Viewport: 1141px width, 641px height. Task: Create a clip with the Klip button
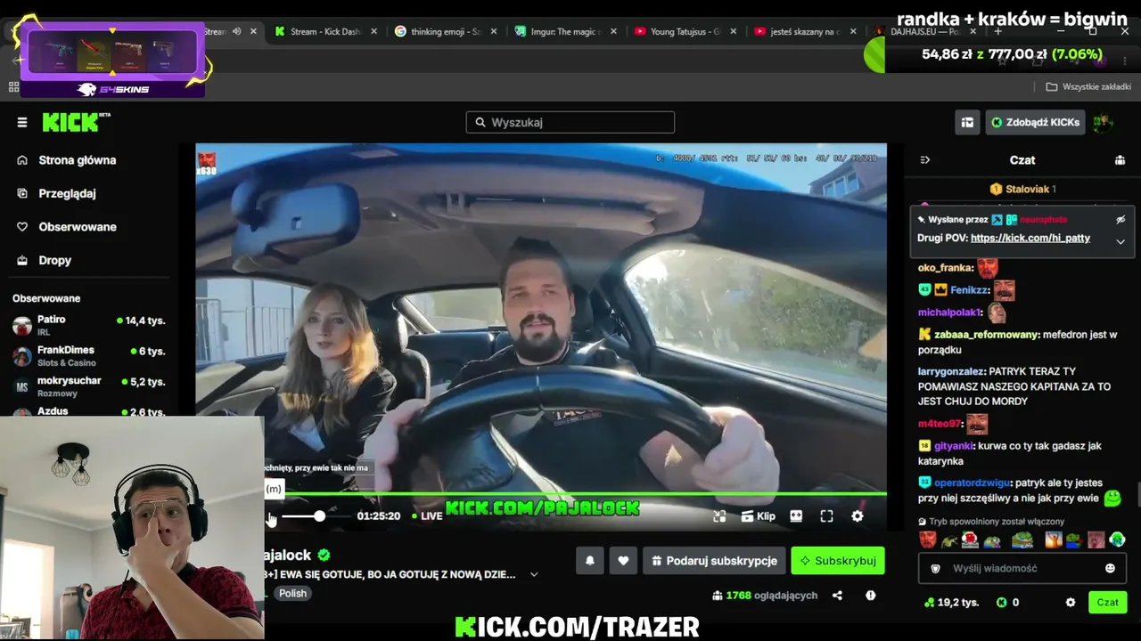[x=759, y=516]
